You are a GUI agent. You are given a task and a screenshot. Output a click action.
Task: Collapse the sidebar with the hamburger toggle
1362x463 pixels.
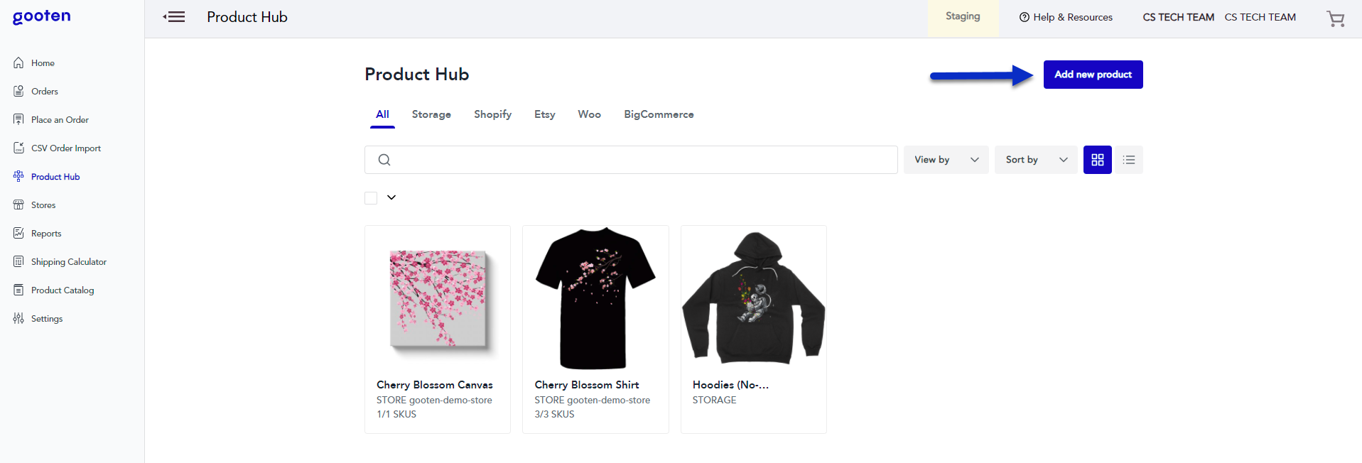(173, 17)
